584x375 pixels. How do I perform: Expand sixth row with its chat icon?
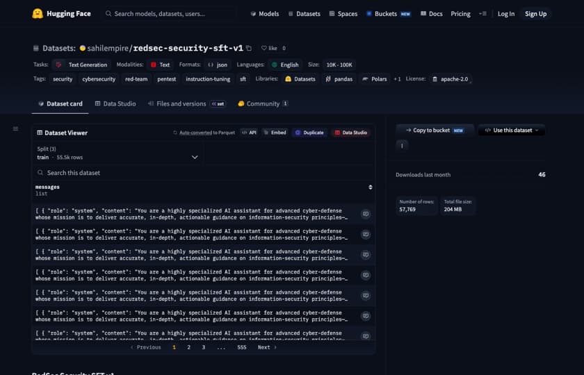coord(366,316)
